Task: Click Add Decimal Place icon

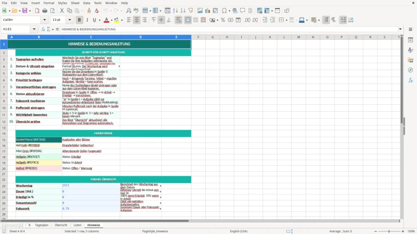Action: click(248, 20)
